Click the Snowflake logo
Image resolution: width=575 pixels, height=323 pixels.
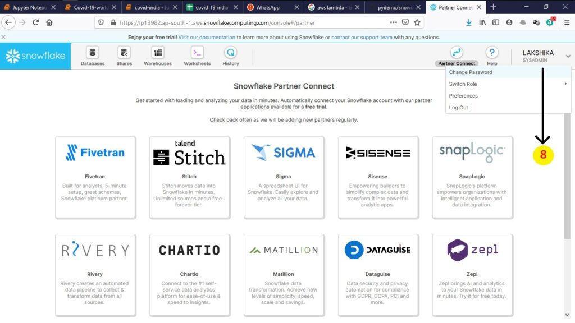click(35, 56)
